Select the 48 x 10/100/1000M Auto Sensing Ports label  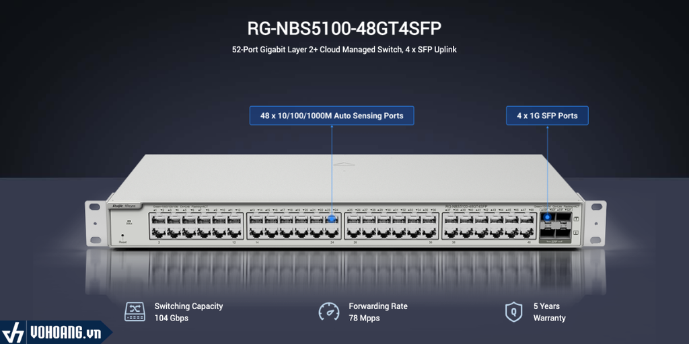[x=332, y=116]
